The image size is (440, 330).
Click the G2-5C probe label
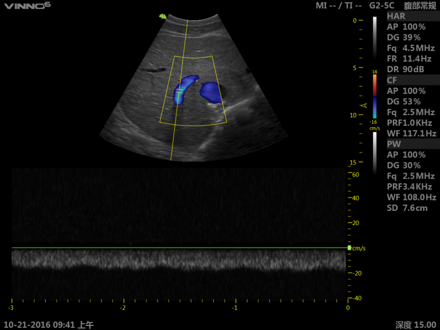(382, 6)
